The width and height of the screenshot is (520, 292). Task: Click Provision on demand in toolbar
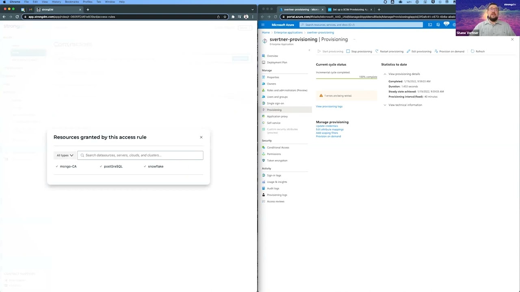(449, 52)
